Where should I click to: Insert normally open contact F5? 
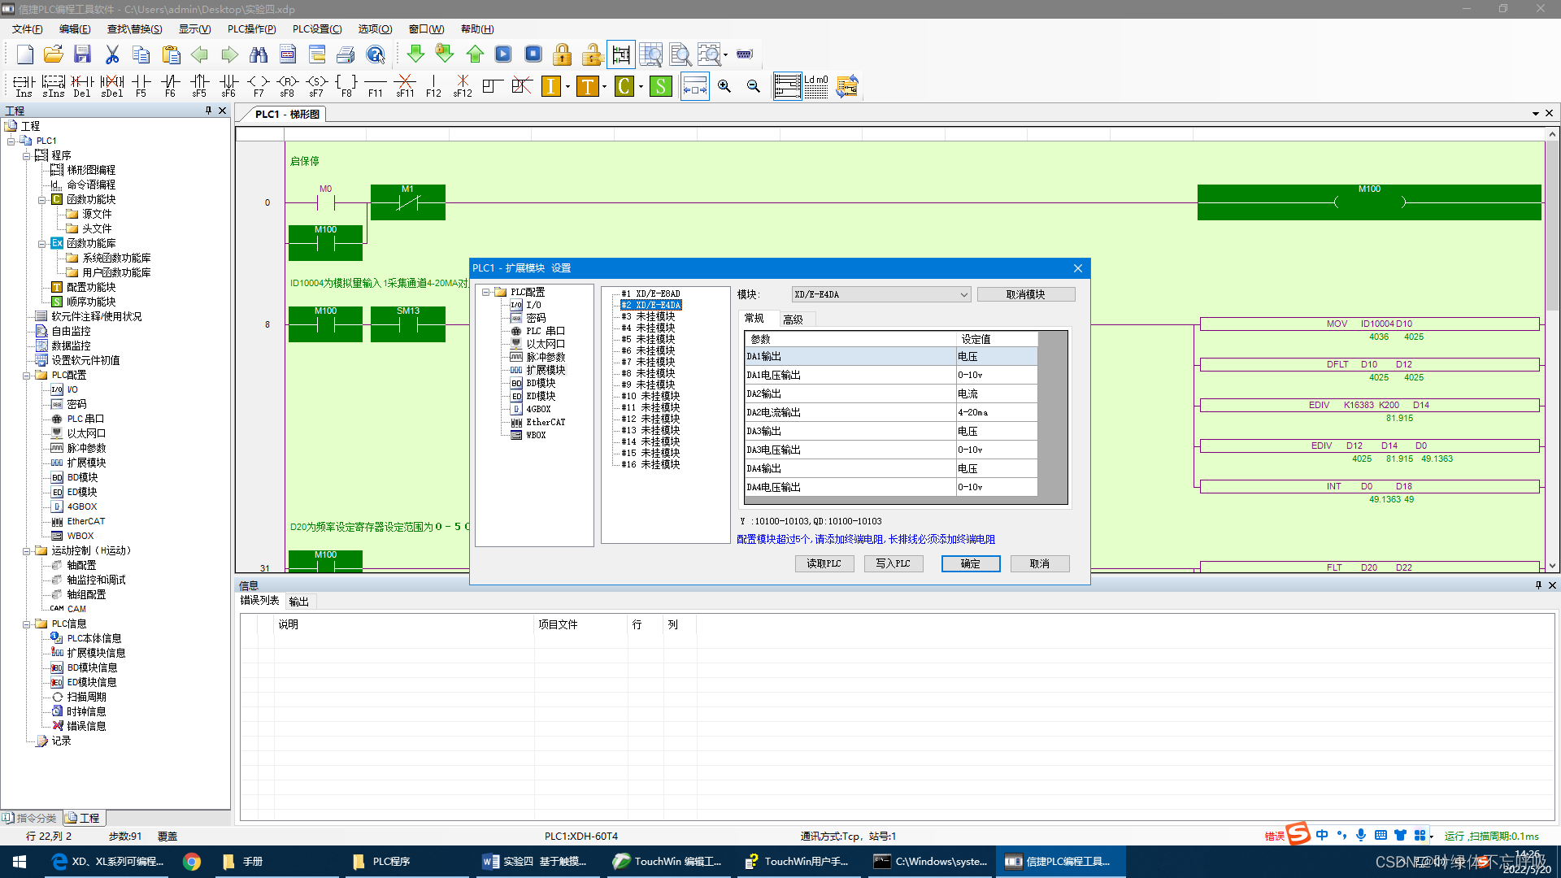[x=141, y=85]
